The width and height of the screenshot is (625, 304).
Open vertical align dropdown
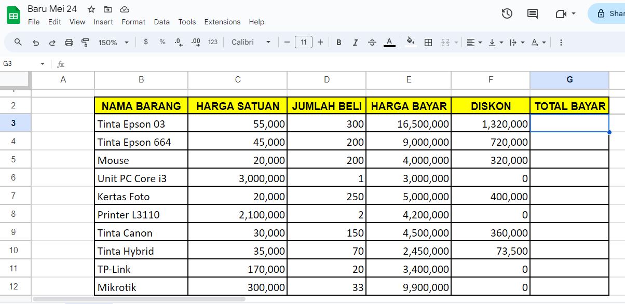point(496,43)
